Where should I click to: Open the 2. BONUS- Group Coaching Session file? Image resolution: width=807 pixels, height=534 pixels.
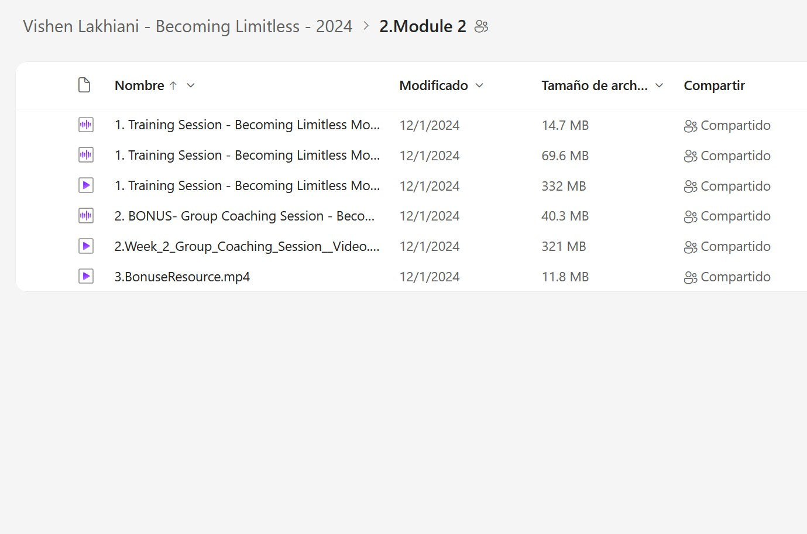[244, 216]
